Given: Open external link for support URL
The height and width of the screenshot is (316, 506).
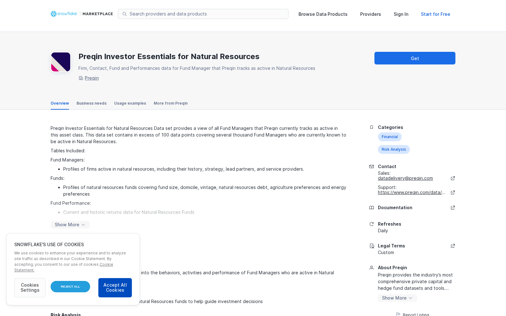Looking at the screenshot, I should coord(453,192).
